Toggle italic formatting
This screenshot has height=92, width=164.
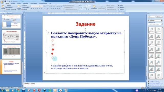click(x=34, y=9)
